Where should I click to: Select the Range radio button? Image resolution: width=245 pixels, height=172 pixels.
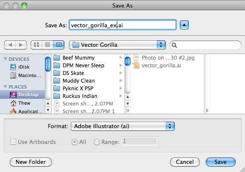97,142
